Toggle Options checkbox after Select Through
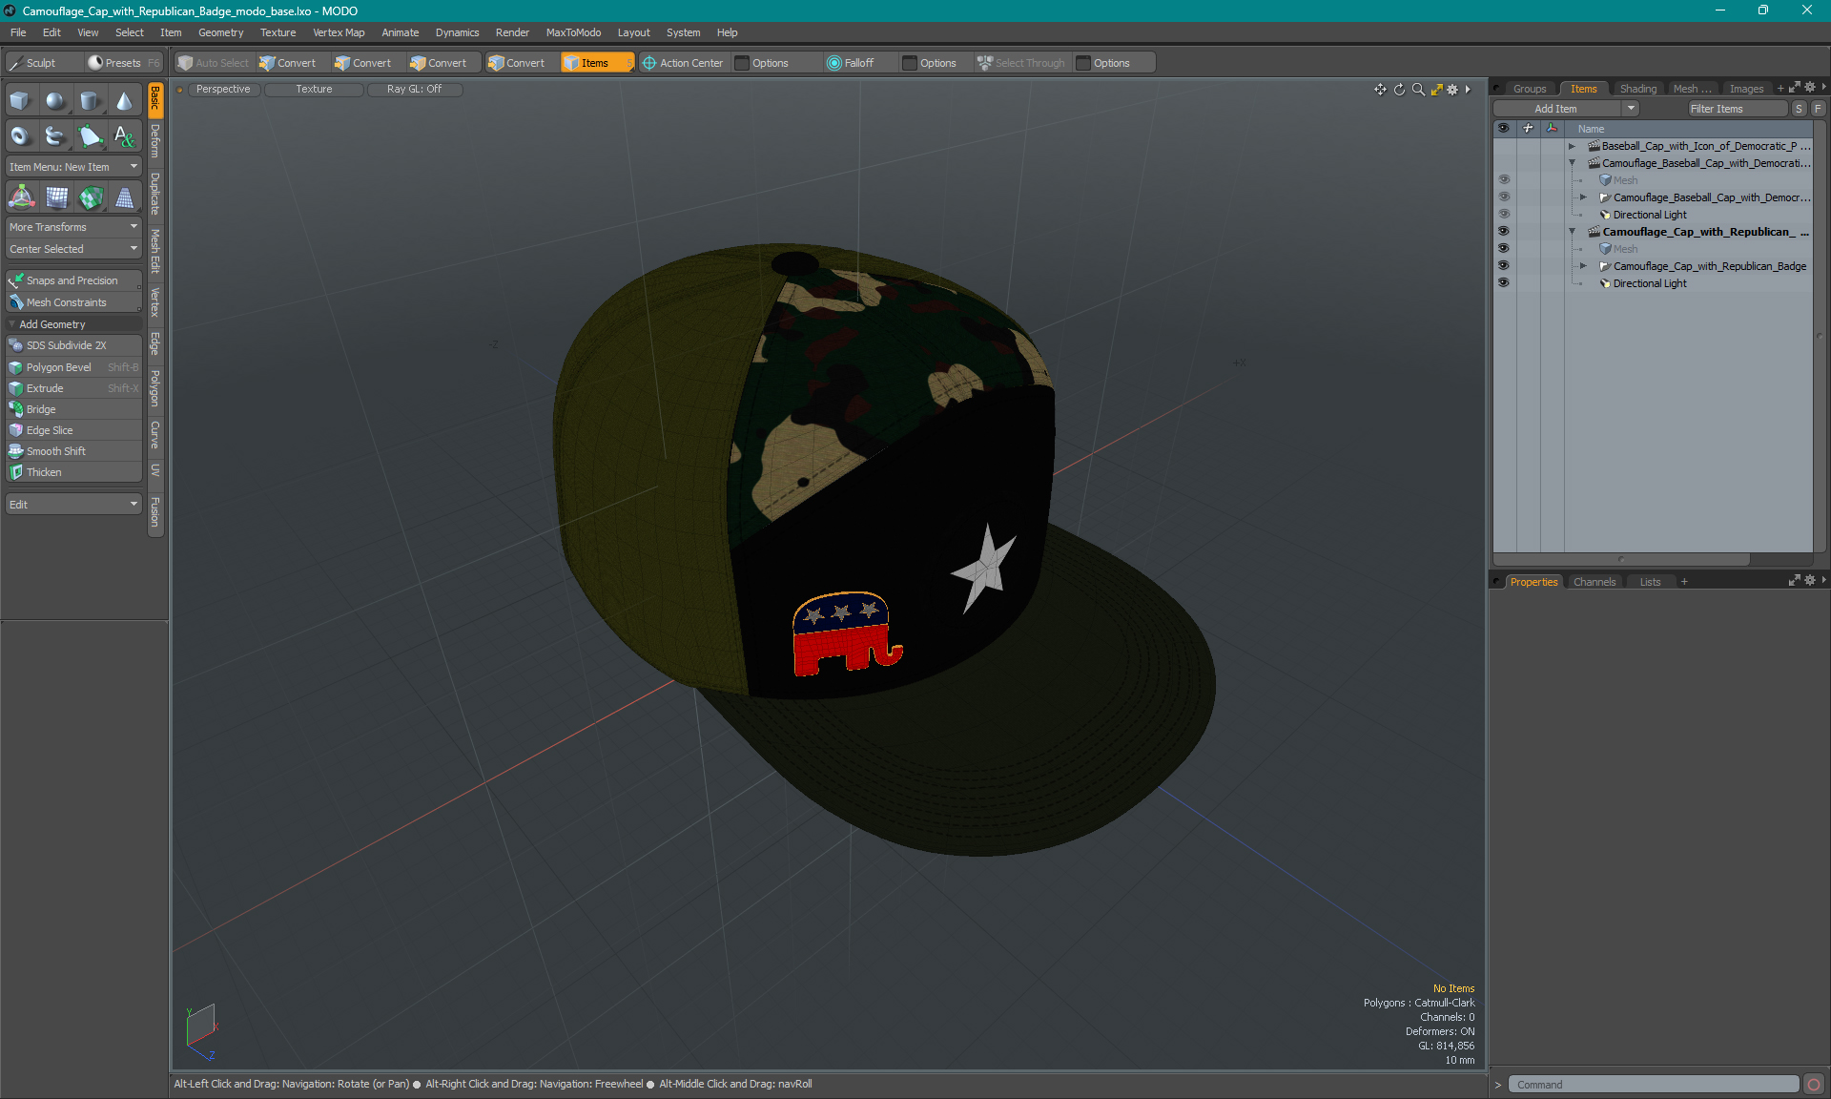This screenshot has height=1099, width=1831. [1083, 63]
